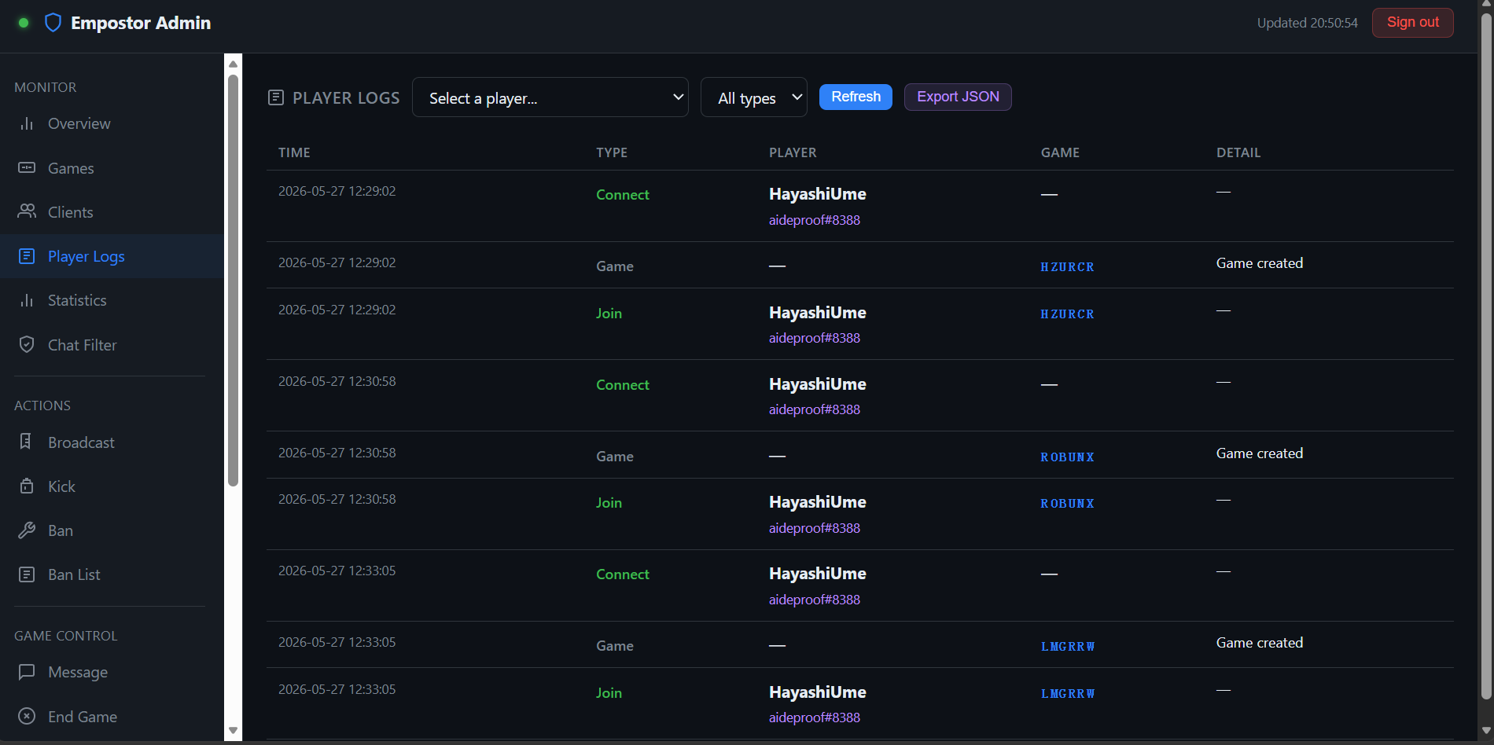
Task: Sign out of the admin panel
Action: [1412, 22]
